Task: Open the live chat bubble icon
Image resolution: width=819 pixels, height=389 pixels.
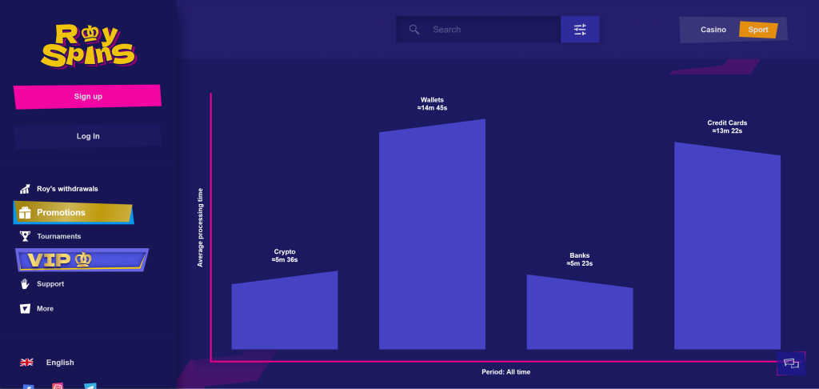Action: pyautogui.click(x=791, y=363)
